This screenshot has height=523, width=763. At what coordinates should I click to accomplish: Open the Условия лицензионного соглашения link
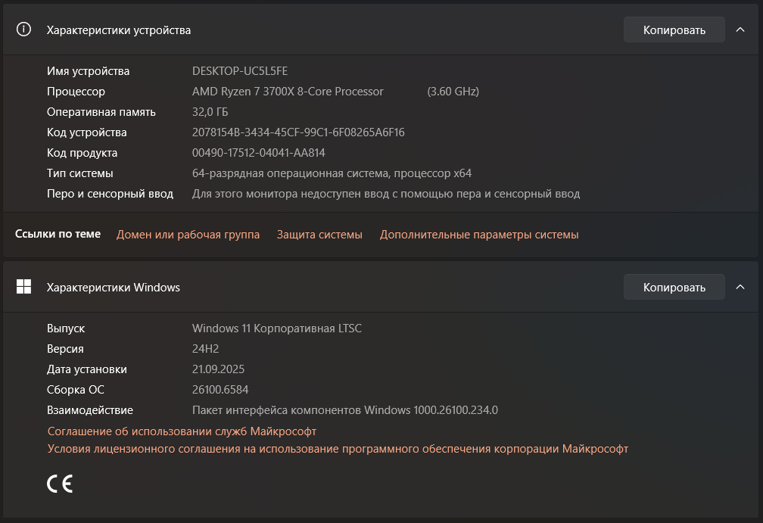pos(338,449)
